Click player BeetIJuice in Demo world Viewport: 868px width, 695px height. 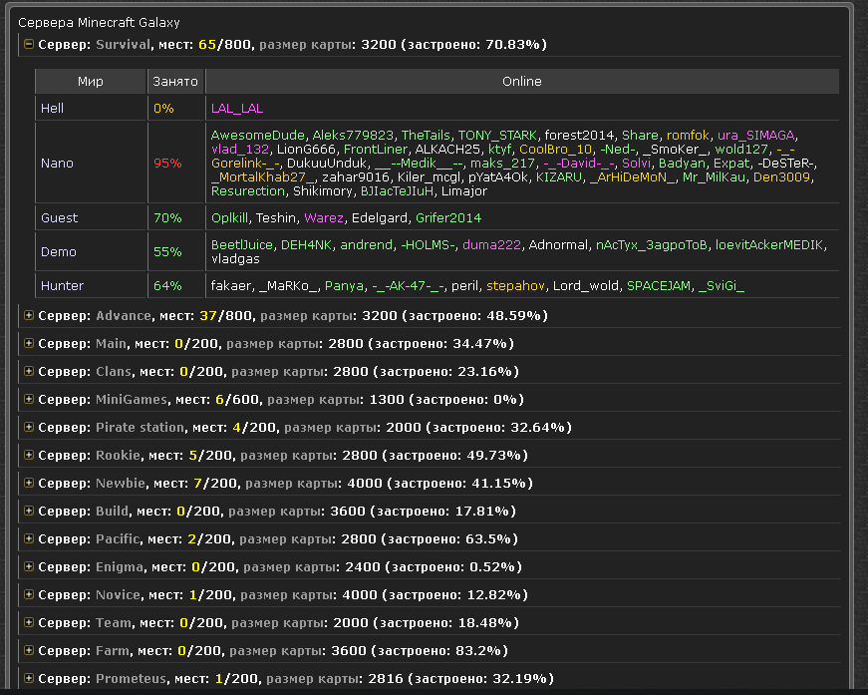tap(242, 244)
